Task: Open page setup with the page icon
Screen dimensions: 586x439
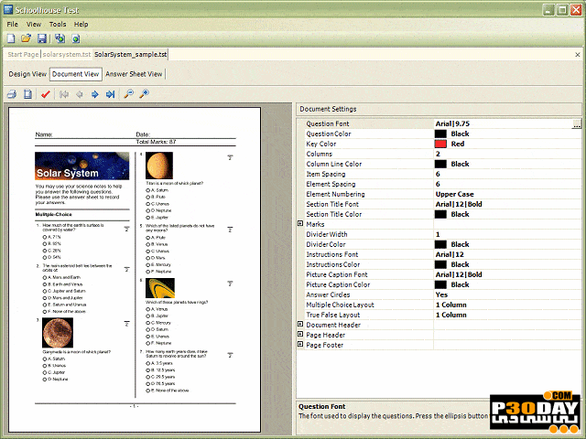Action: pos(27,94)
